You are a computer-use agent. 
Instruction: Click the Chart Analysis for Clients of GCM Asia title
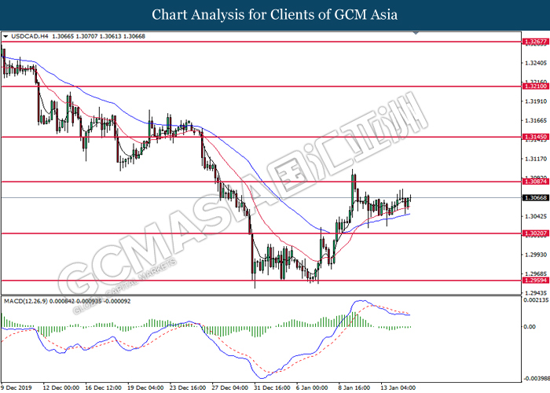coord(275,15)
